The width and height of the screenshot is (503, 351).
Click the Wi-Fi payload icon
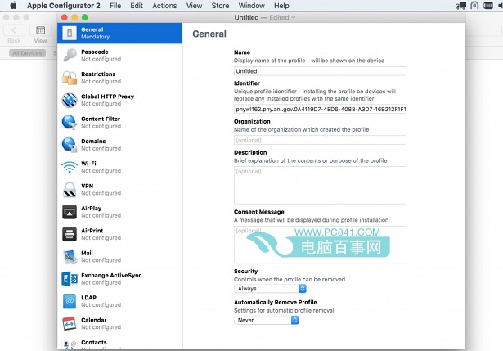(x=70, y=167)
